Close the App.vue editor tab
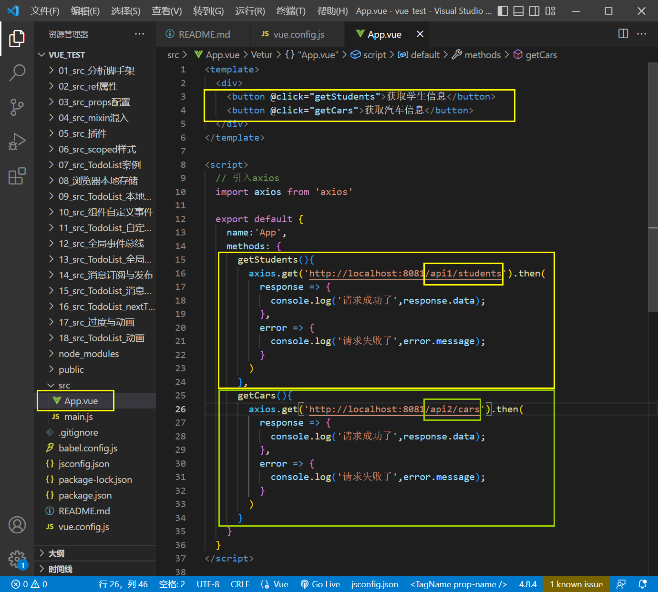The height and width of the screenshot is (592, 658). [420, 34]
